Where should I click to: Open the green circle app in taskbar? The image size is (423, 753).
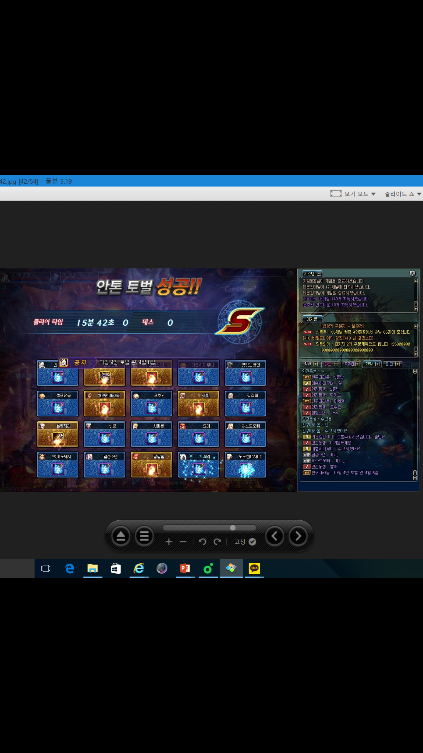(208, 568)
